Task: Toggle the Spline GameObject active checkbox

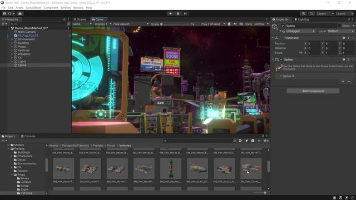Action: coord(283,26)
